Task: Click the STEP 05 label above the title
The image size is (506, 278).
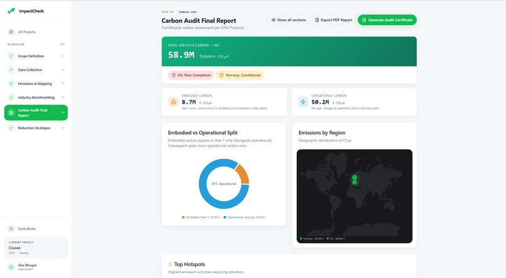Action: click(168, 12)
